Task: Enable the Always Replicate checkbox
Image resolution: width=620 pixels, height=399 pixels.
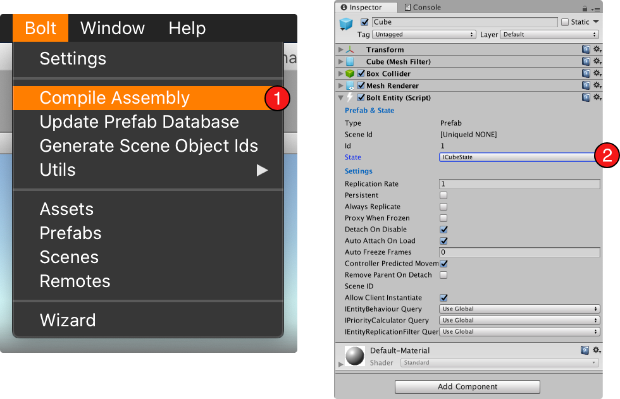Action: pos(443,207)
